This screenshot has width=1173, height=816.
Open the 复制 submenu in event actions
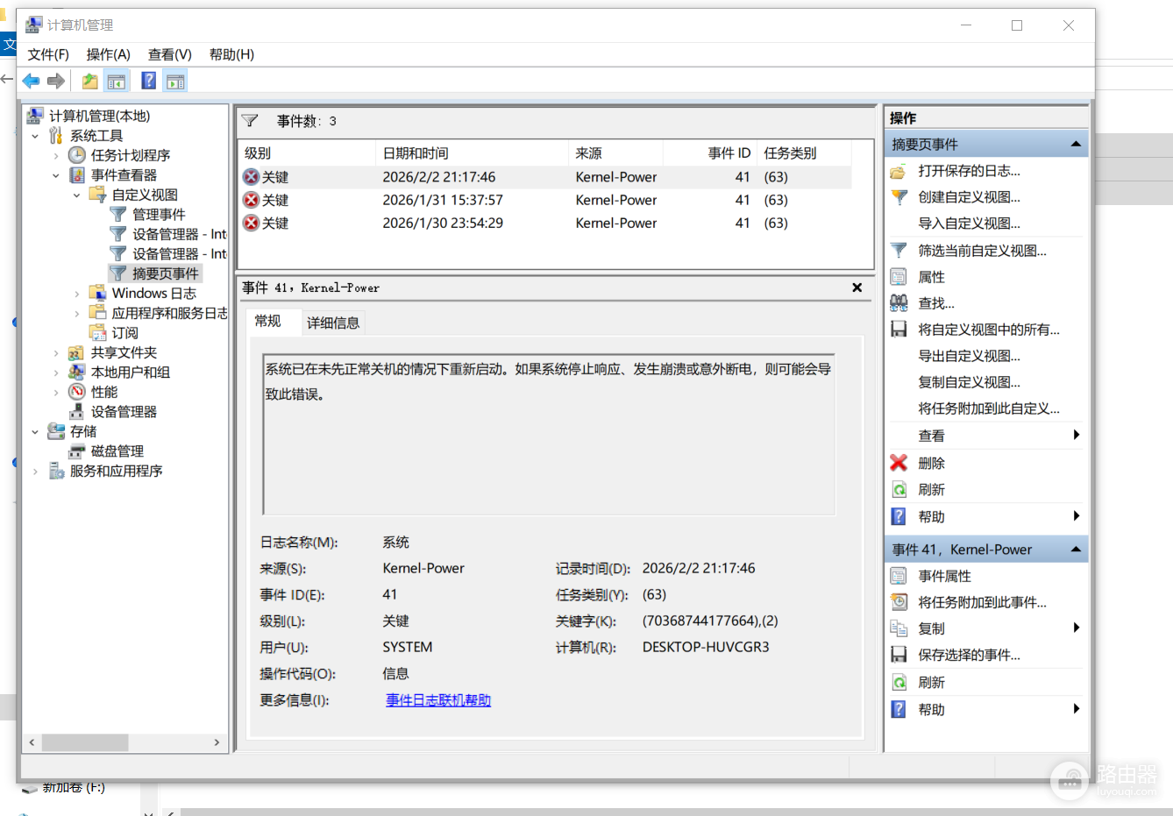click(986, 628)
